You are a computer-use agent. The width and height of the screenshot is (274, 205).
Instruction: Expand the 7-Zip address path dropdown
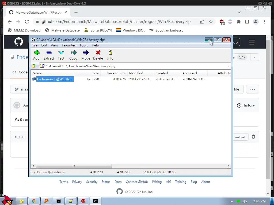point(229,66)
